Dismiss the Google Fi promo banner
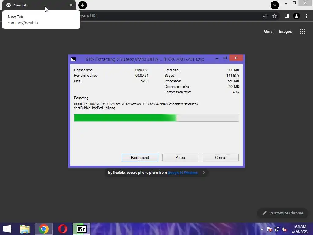Viewport: 313px width, 235px height. (x=204, y=173)
